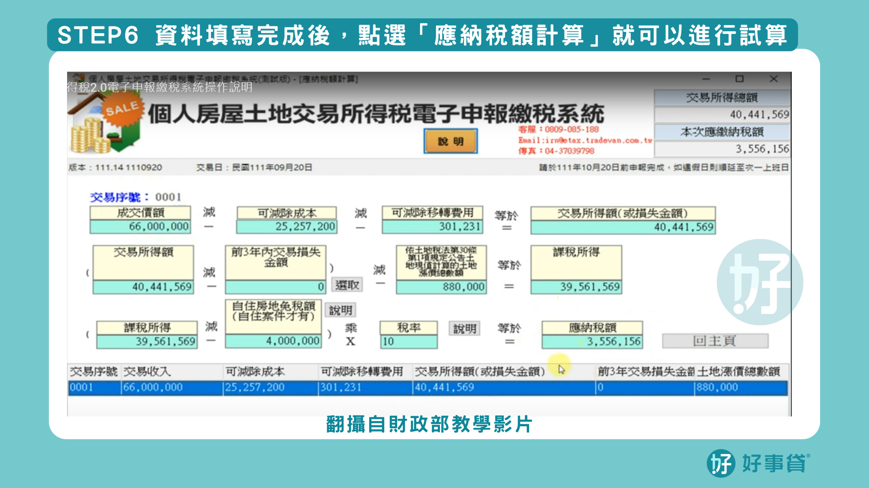Viewport: 869px width, 488px height.
Task: Maximize the tax system window
Action: click(739, 79)
